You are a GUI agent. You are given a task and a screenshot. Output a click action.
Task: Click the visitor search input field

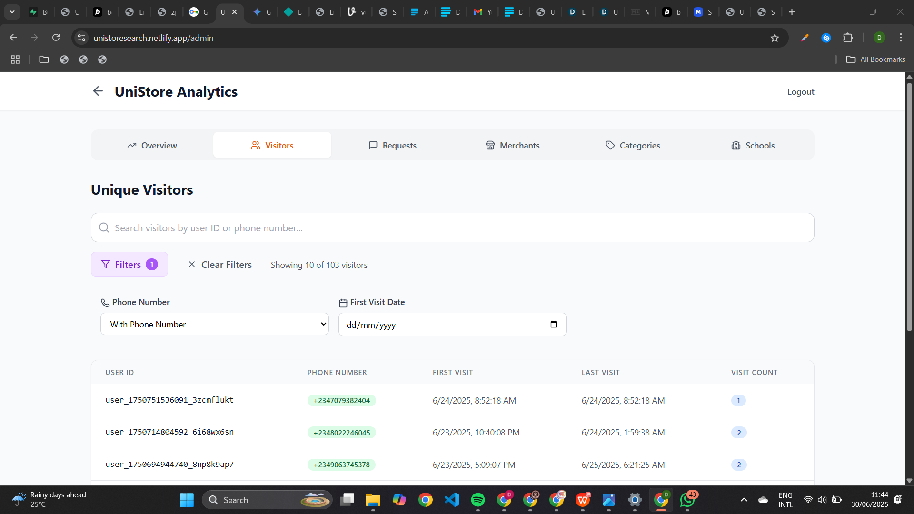click(452, 228)
